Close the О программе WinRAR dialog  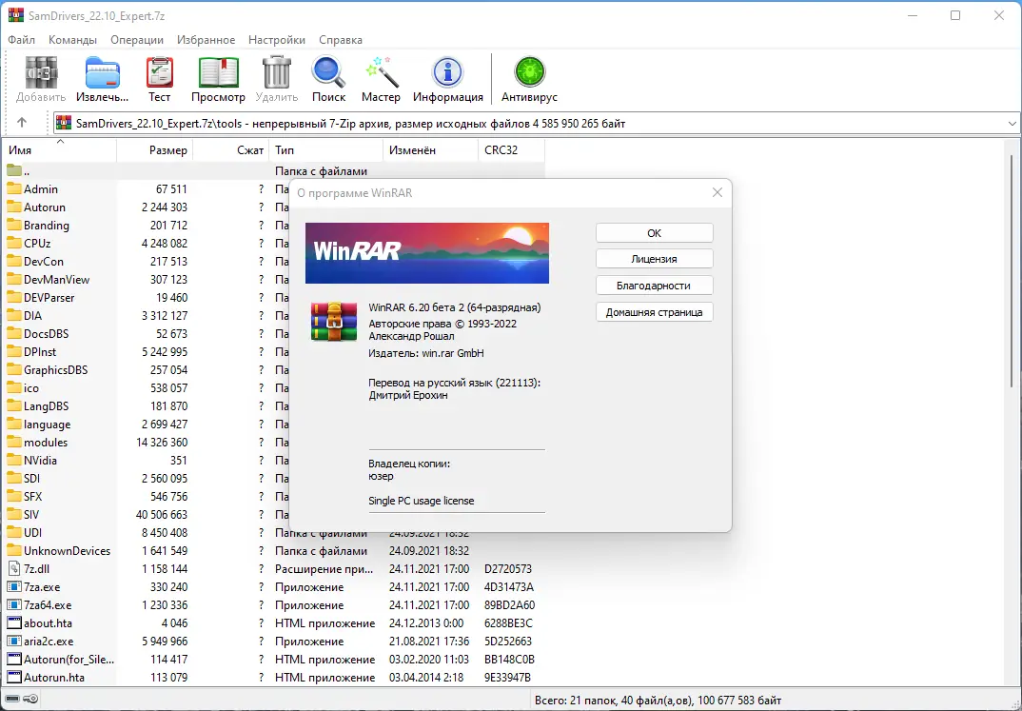tap(717, 193)
